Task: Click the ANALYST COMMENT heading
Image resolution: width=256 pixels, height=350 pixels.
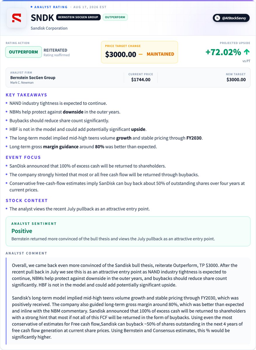Action: click(26, 253)
